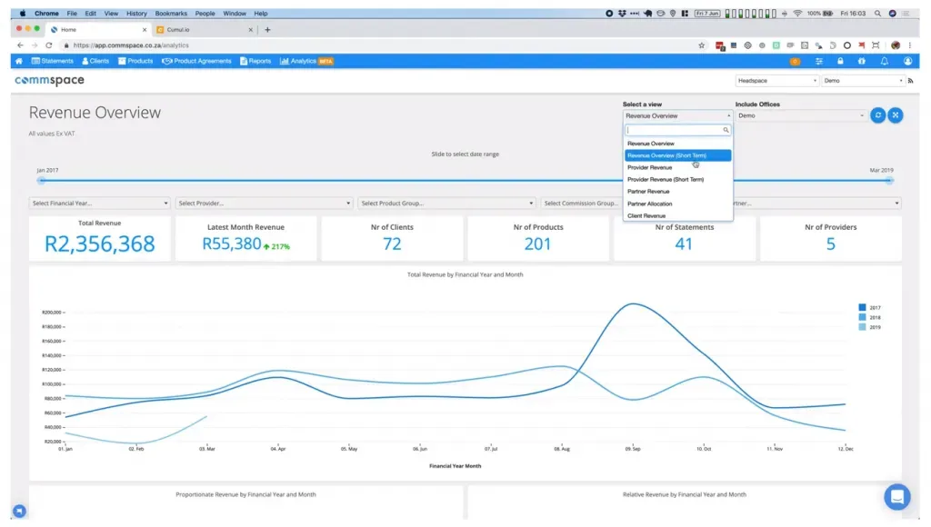This screenshot has width=931, height=527.
Task: Open the settings sliders icon in navbar
Action: (x=819, y=61)
